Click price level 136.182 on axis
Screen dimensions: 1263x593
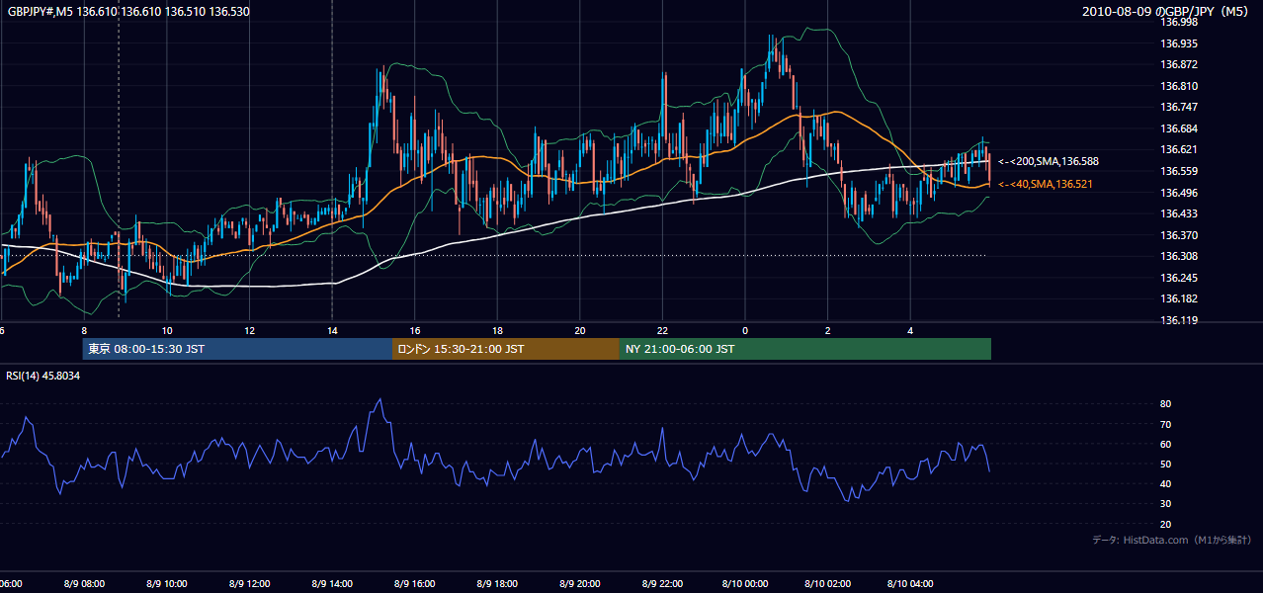point(1179,298)
